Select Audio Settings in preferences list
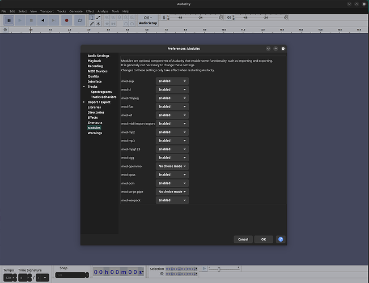This screenshot has width=369, height=283. (x=99, y=55)
